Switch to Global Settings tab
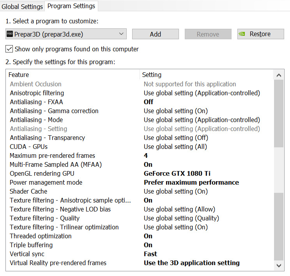This screenshot has width=290, height=276. click(22, 7)
